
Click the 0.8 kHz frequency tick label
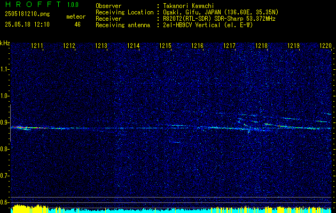click(x=4, y=149)
